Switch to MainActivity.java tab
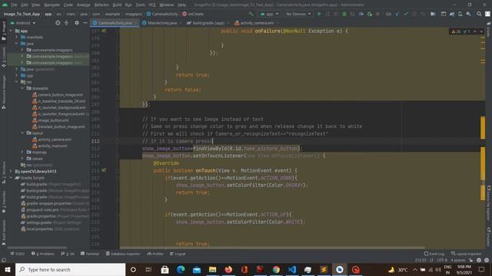492x276 pixels. [162, 23]
